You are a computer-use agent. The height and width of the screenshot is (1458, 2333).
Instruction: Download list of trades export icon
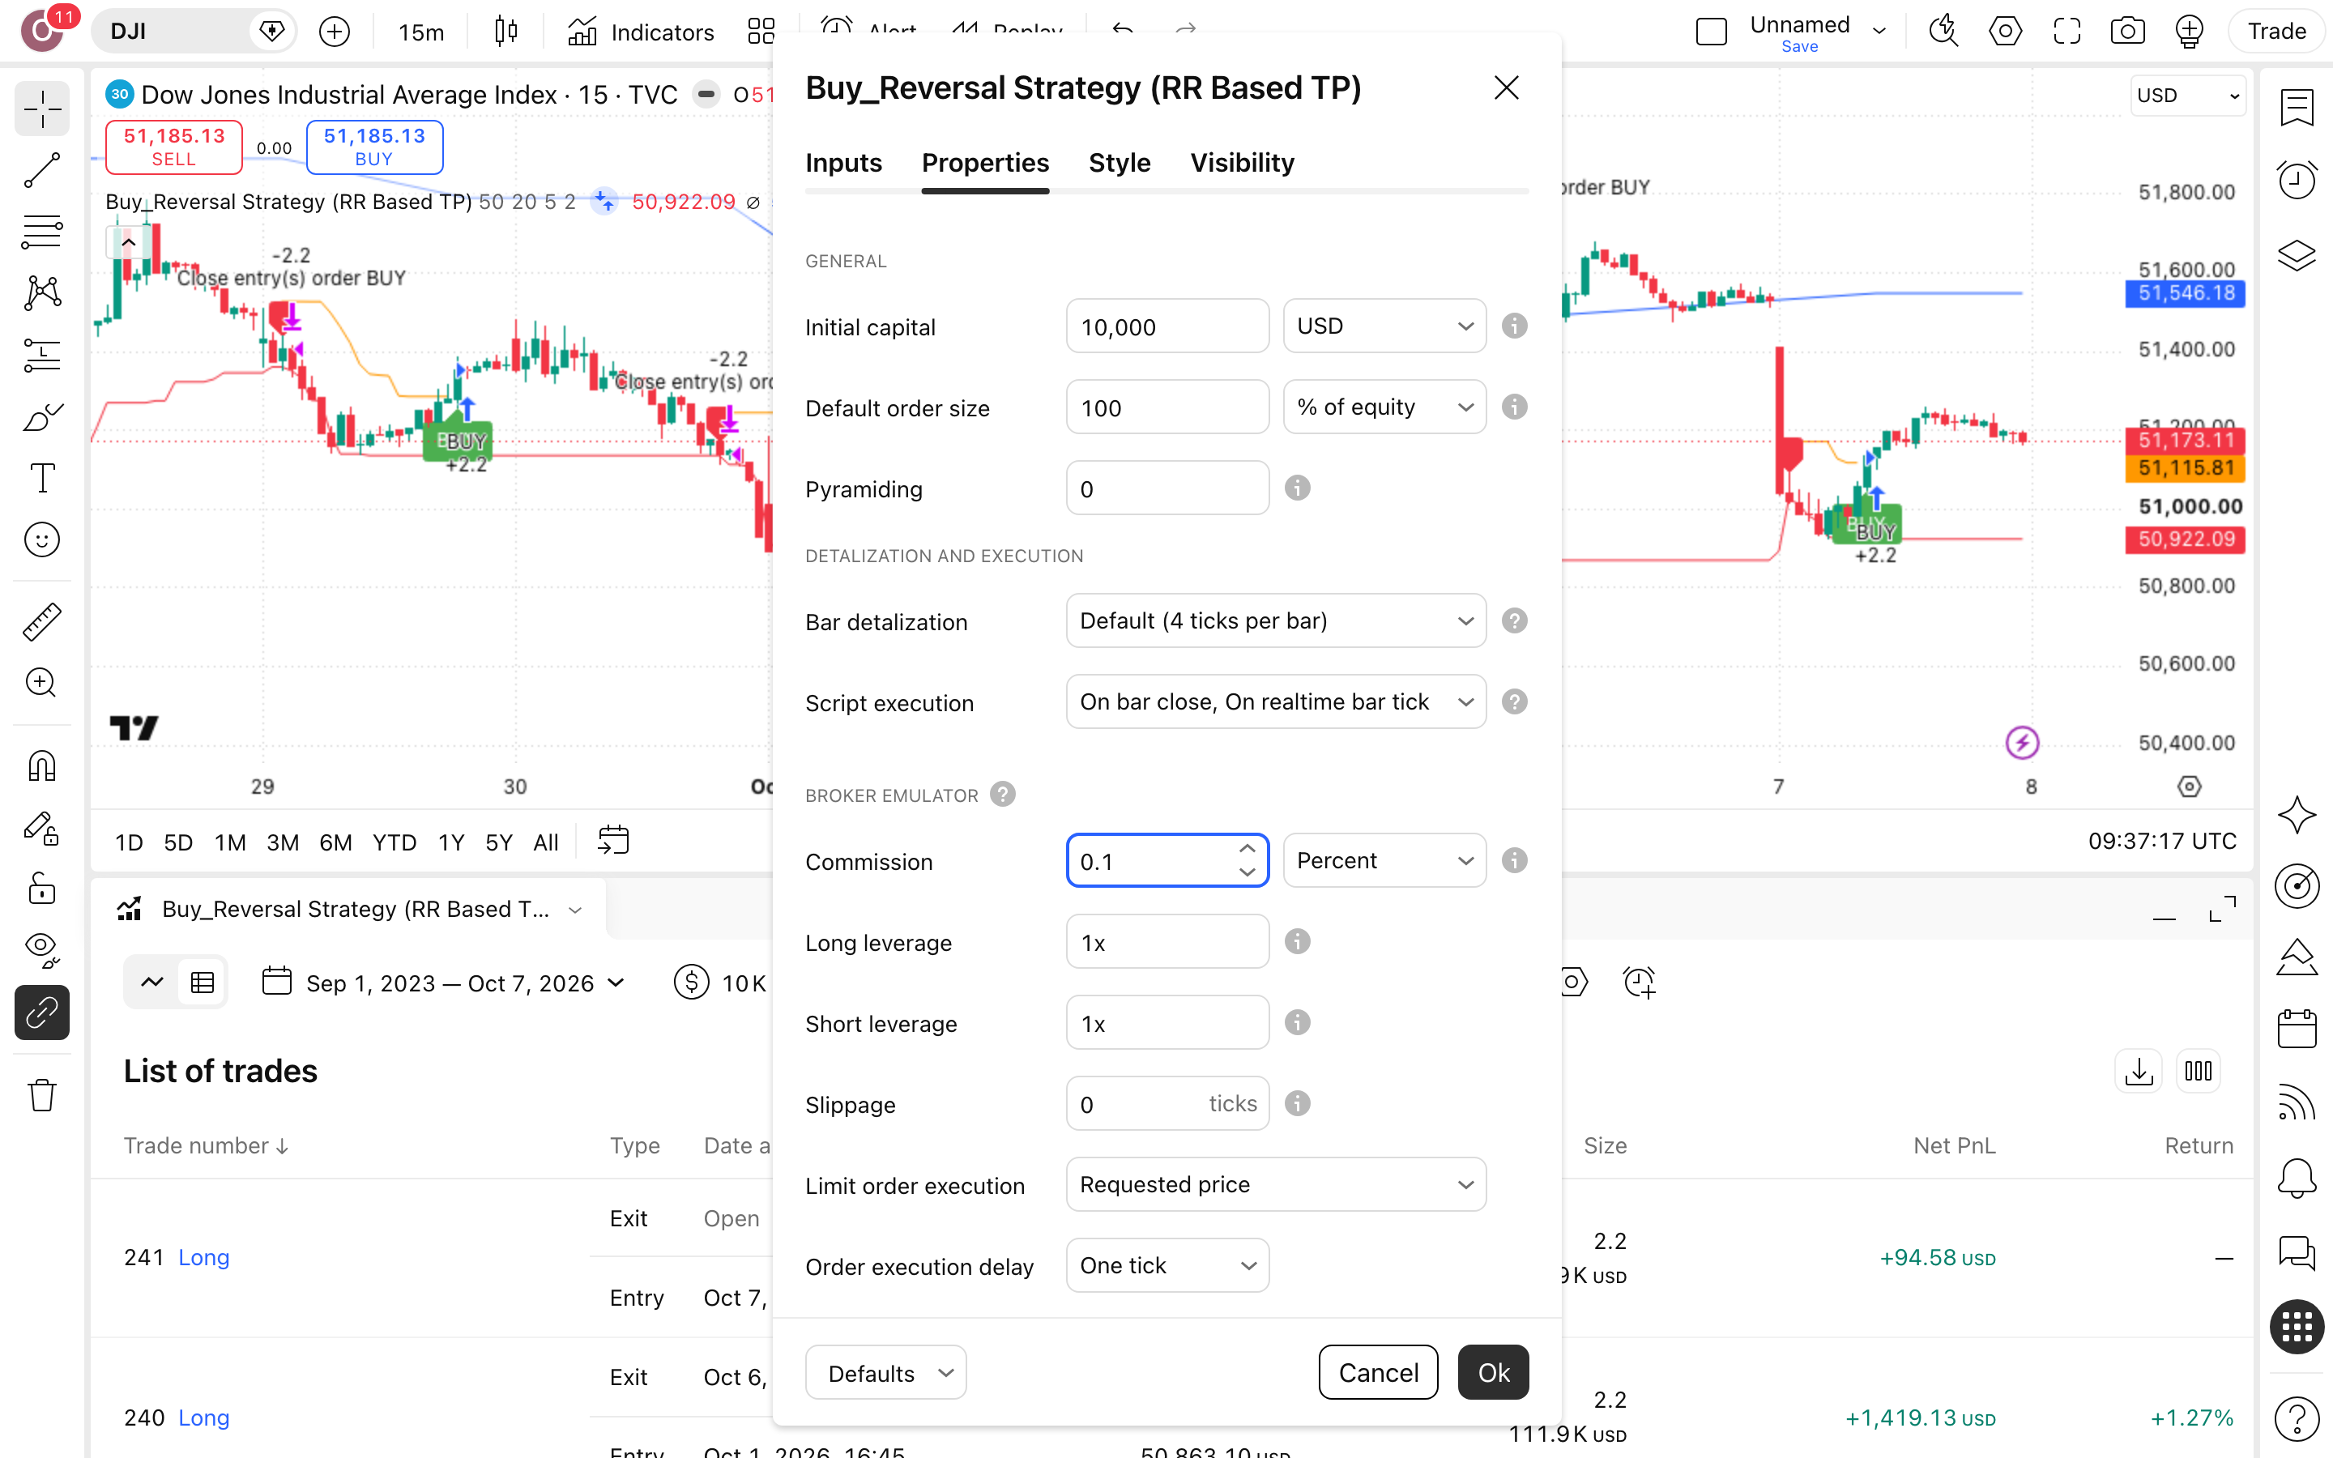[x=2139, y=1072]
